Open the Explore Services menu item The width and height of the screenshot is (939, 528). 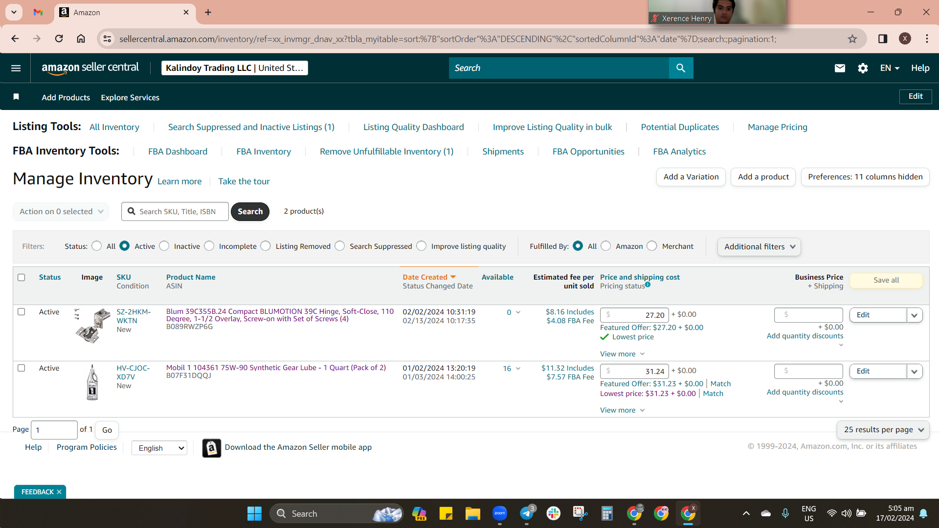tap(130, 97)
